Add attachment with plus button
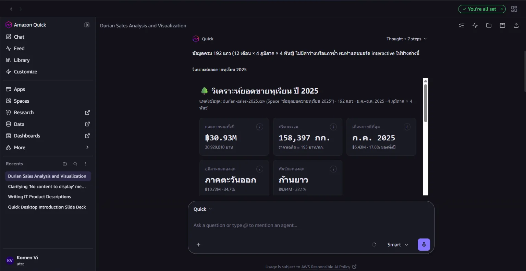The height and width of the screenshot is (271, 526). [x=198, y=245]
